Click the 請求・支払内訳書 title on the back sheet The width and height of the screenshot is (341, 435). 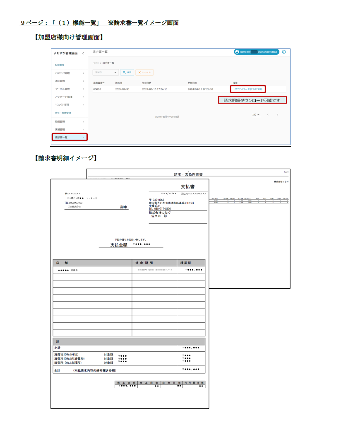pos(188,174)
